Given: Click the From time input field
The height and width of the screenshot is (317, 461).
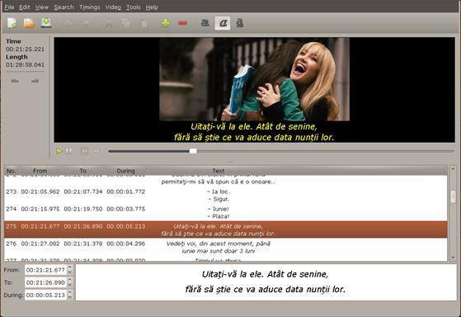Looking at the screenshot, I should [45, 270].
